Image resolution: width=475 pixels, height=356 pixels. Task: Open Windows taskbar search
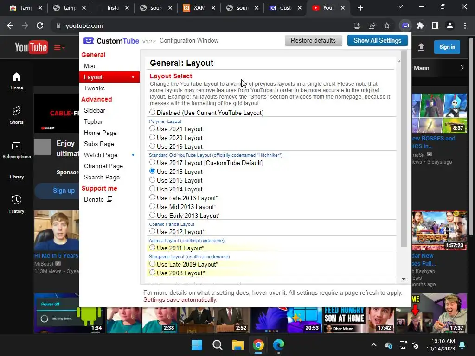pos(217,345)
